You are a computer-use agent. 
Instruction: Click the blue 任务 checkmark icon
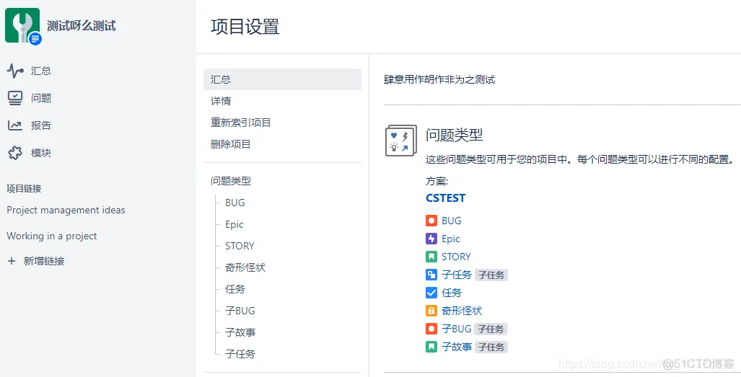(431, 293)
